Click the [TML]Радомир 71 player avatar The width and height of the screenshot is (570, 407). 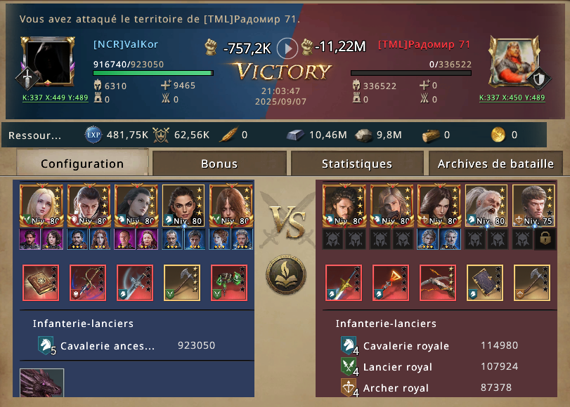point(513,62)
